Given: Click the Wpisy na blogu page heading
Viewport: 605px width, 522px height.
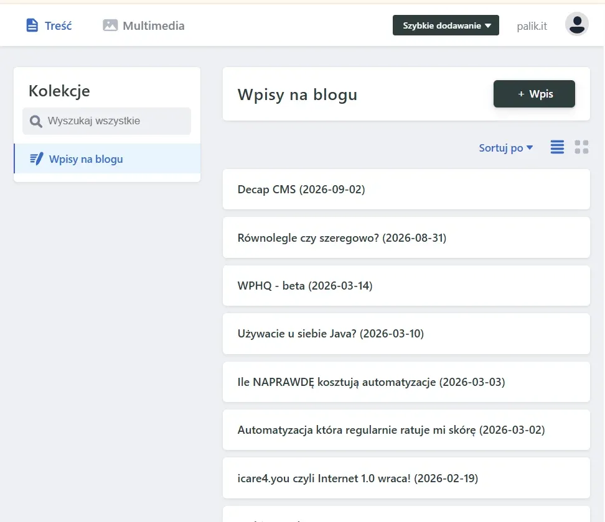Looking at the screenshot, I should [x=298, y=95].
